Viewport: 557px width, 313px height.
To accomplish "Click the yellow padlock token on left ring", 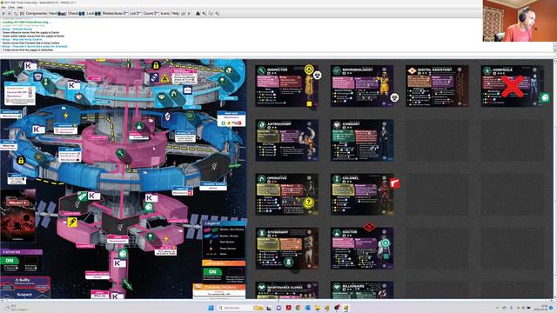I will (x=21, y=161).
